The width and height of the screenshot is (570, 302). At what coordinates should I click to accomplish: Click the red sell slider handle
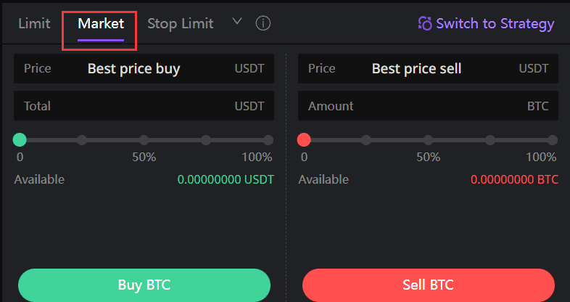coord(304,139)
